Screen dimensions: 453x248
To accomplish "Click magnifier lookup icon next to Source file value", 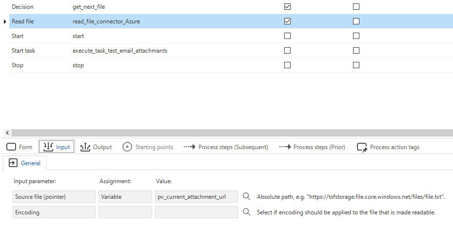I will tap(246, 197).
